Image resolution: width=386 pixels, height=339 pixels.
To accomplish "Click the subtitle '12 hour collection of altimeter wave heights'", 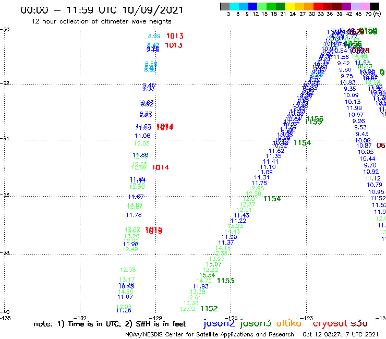I will (x=101, y=21).
